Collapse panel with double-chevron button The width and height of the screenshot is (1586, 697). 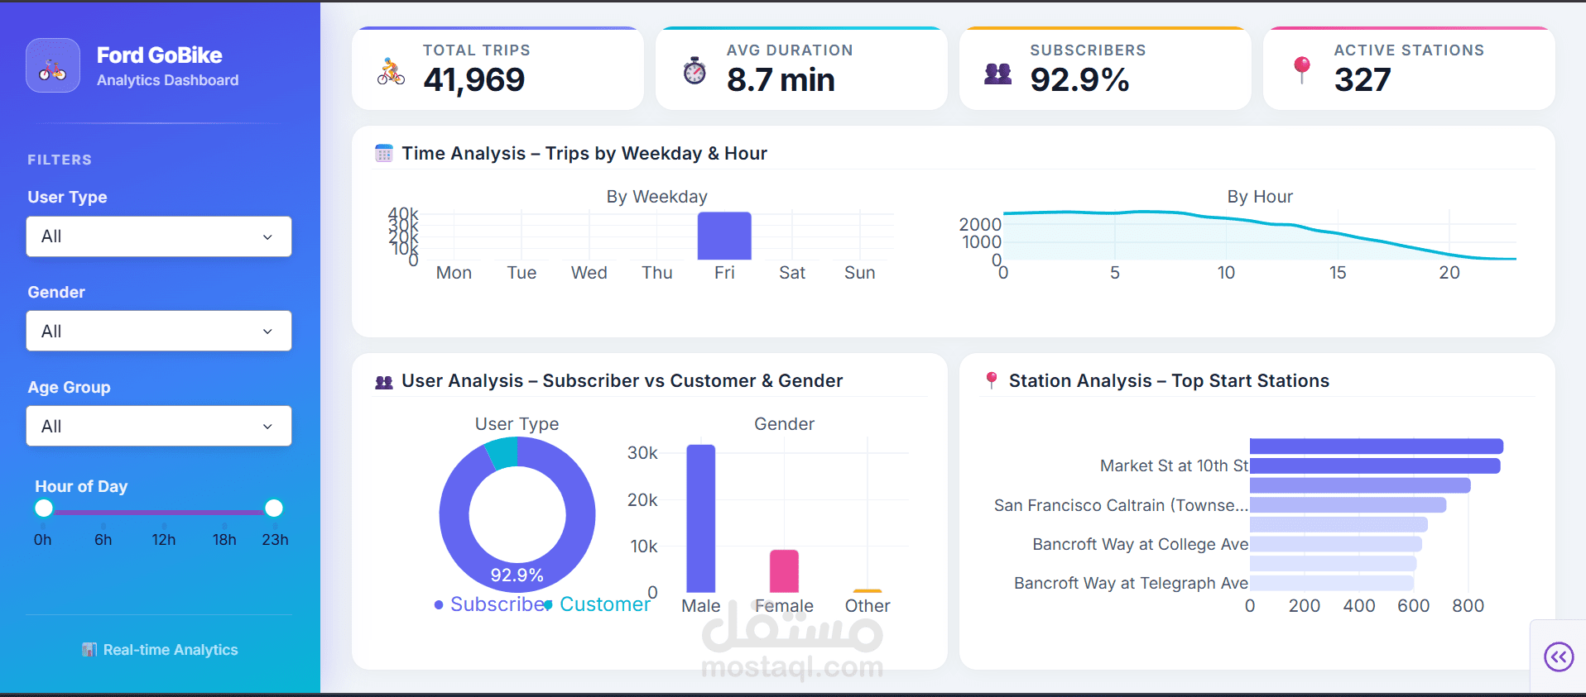pos(1559,657)
